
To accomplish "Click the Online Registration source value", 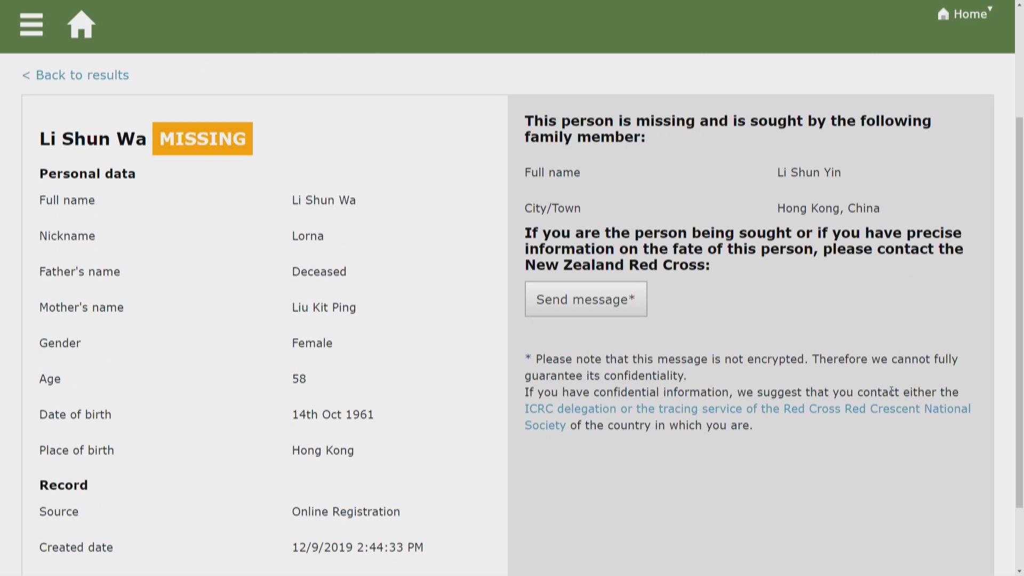I will click(346, 512).
